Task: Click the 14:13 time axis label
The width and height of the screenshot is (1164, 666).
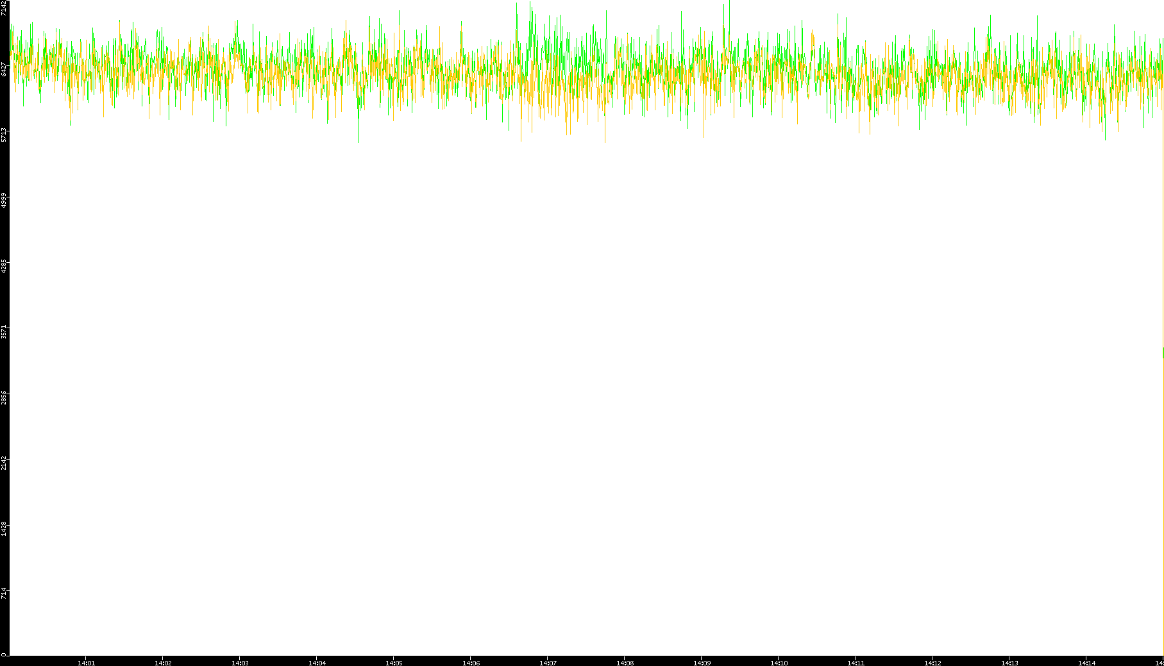Action: pos(1009,663)
